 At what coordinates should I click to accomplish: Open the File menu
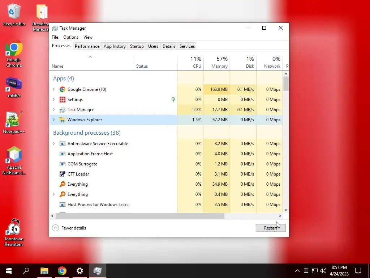pos(55,37)
